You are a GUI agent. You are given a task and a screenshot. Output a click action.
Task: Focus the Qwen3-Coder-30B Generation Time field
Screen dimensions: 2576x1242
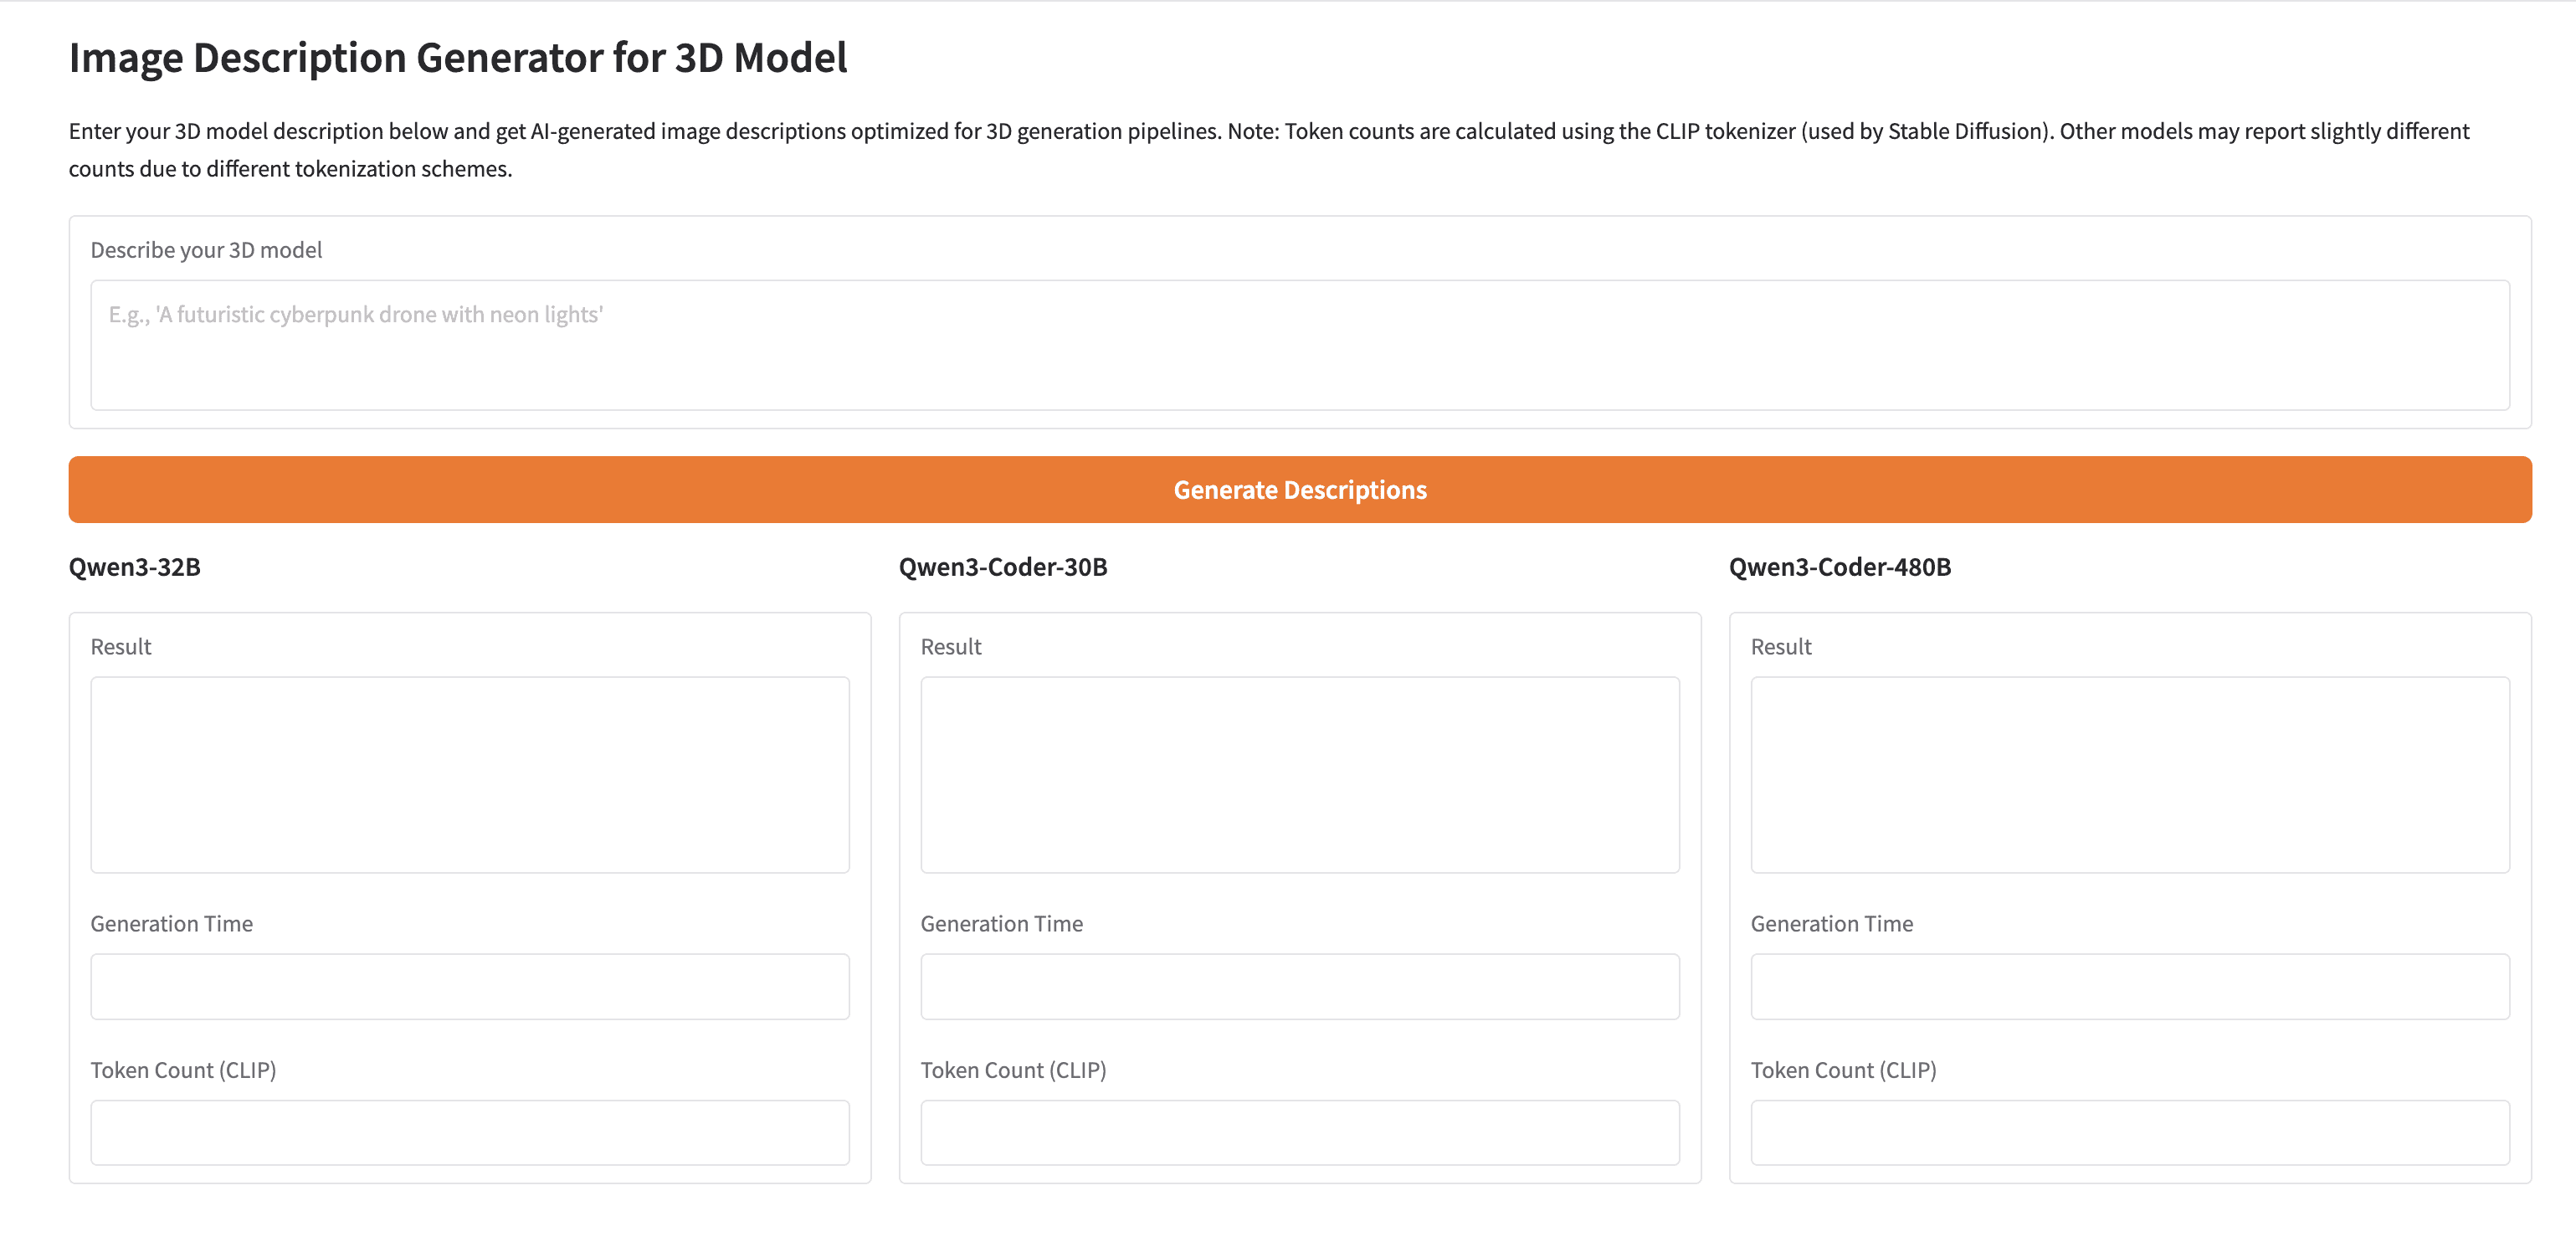1299,986
